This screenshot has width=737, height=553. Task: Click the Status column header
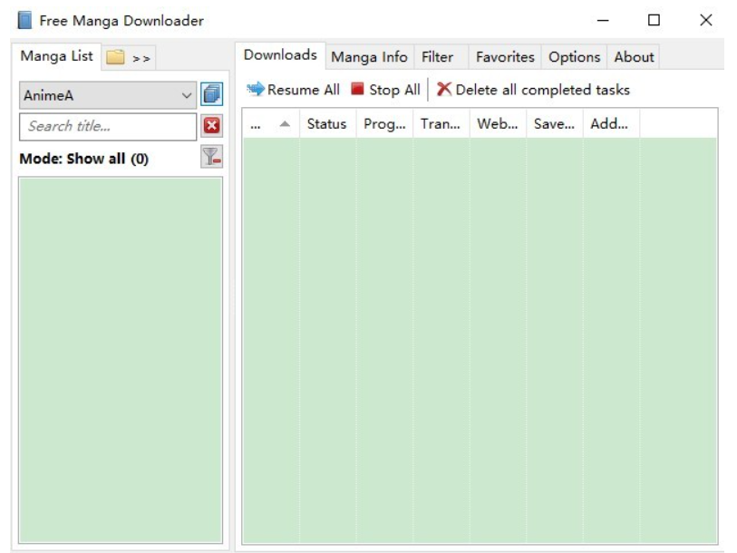pyautogui.click(x=326, y=124)
